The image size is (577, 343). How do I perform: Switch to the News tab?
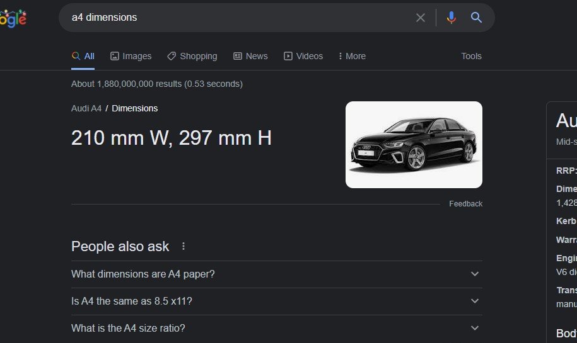[x=250, y=56]
